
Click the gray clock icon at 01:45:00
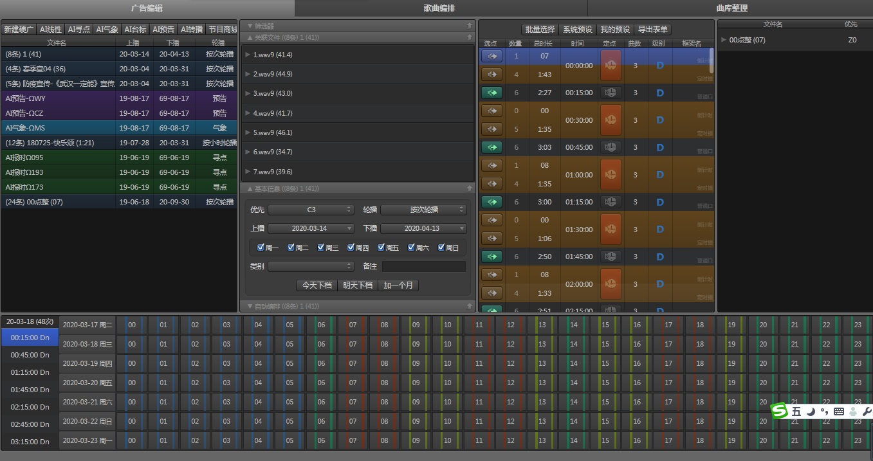pyautogui.click(x=611, y=257)
